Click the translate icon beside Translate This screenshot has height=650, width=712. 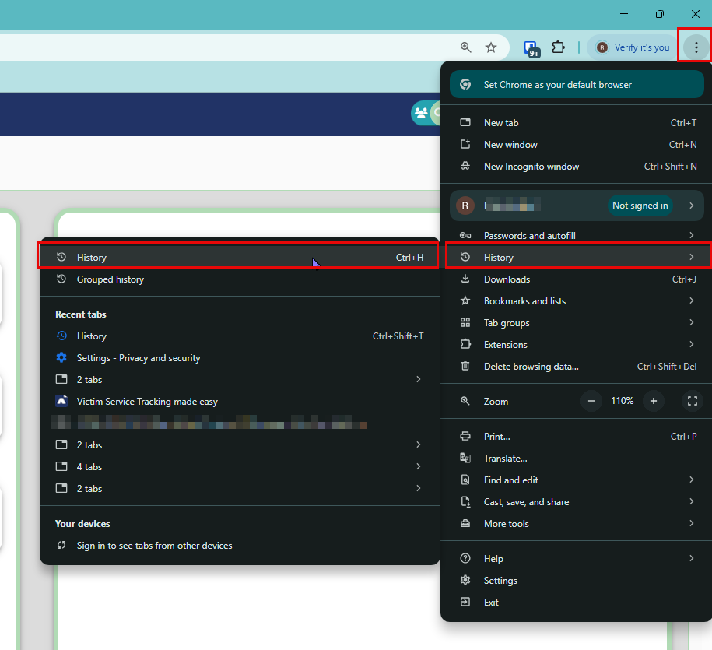coord(465,458)
